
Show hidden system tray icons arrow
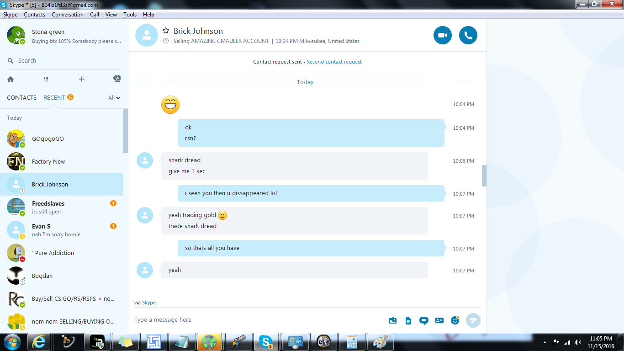[545, 342]
